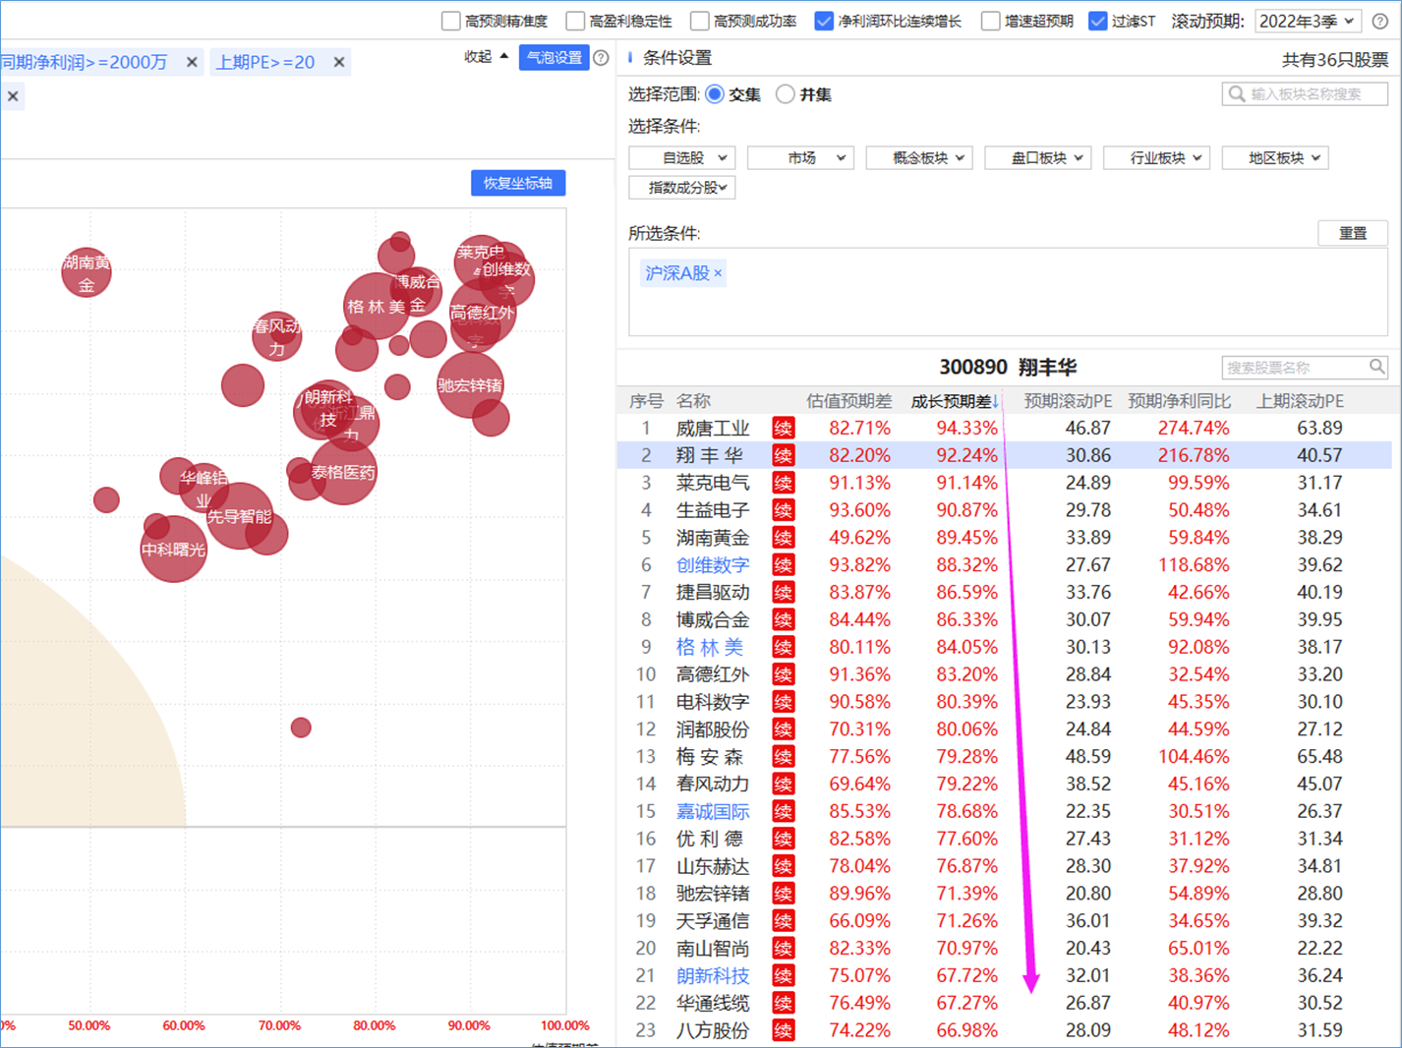1402x1048 pixels.
Task: Sort by the 成长预期差 column header
Action: (x=955, y=401)
